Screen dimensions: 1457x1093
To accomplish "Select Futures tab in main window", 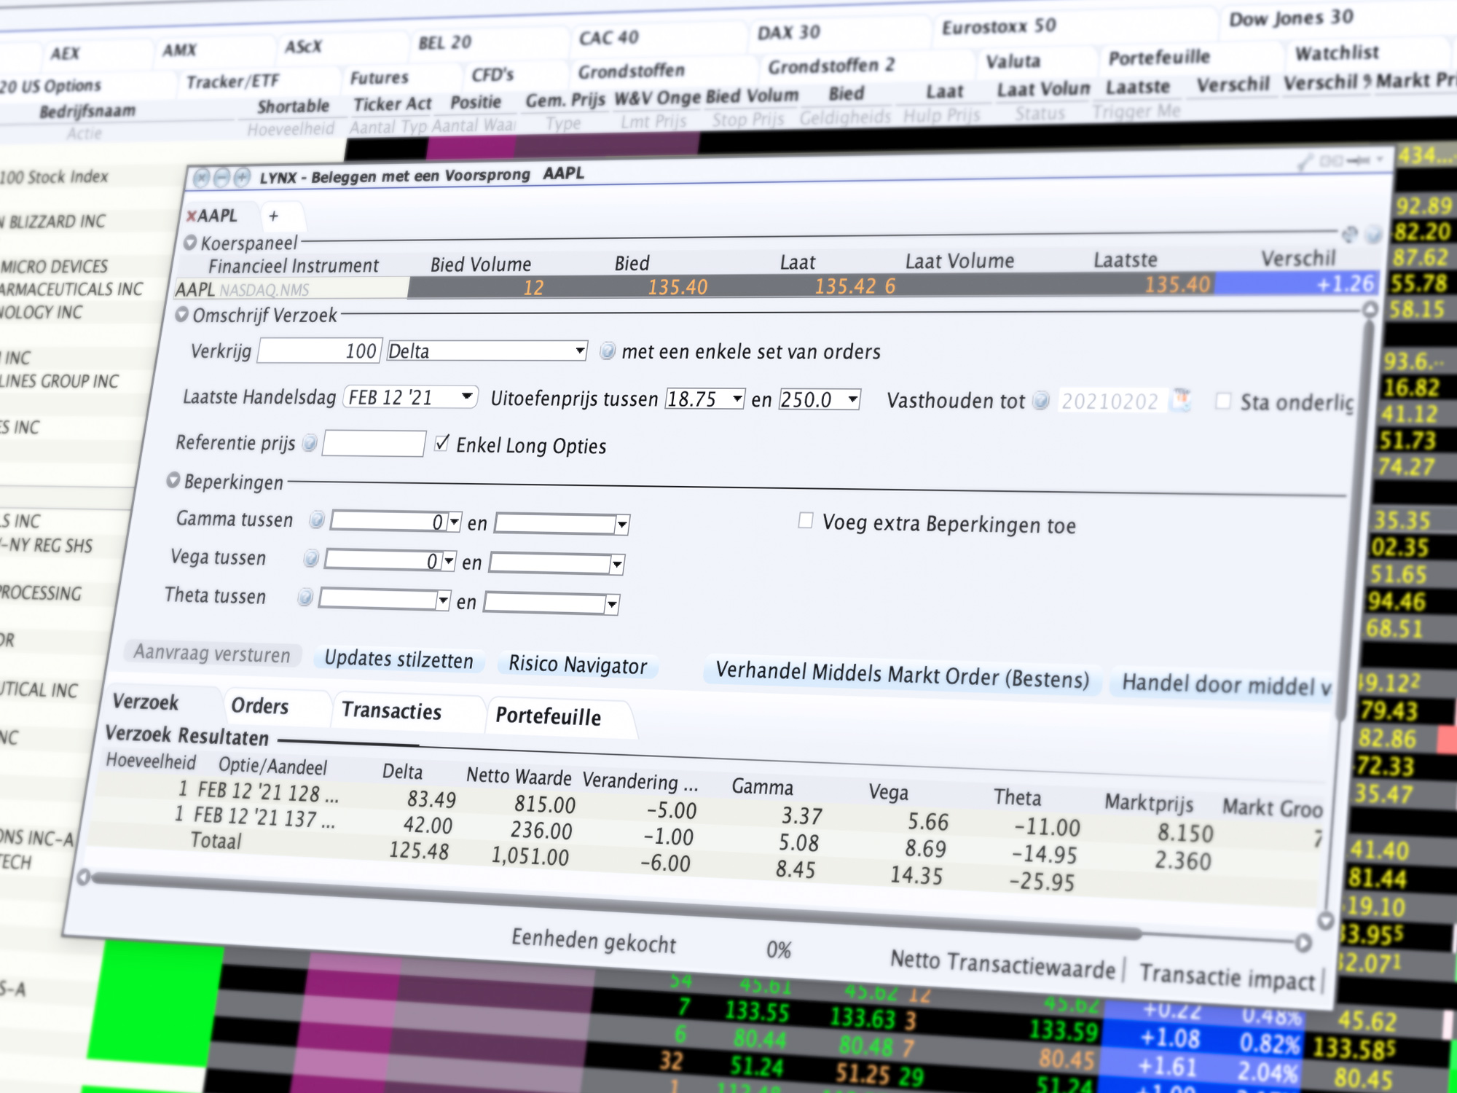I will click(380, 77).
